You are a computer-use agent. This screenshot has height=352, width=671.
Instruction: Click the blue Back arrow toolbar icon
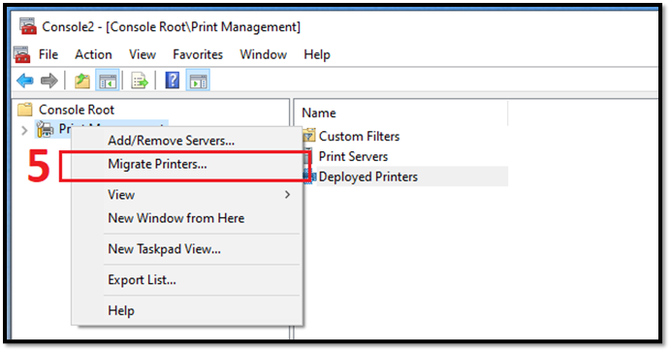pyautogui.click(x=25, y=80)
